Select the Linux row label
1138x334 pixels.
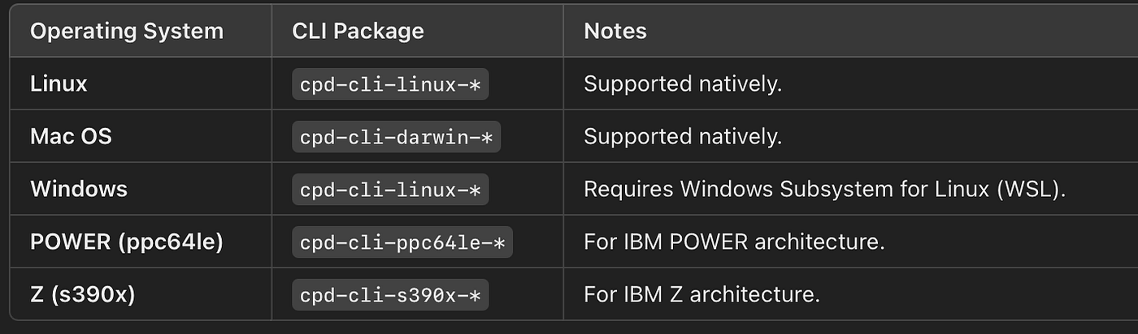[x=59, y=83]
